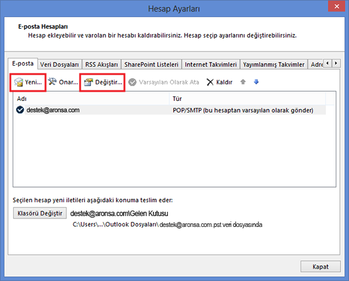Move account down with blue arrow

256,82
